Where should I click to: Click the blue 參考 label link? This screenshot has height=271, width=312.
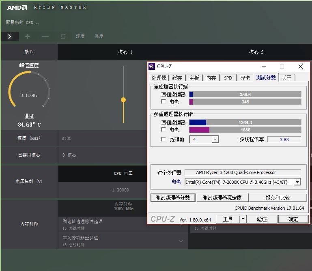coord(176,182)
